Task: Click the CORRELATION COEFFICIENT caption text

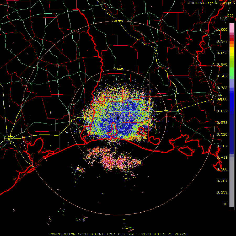Action: point(77,234)
